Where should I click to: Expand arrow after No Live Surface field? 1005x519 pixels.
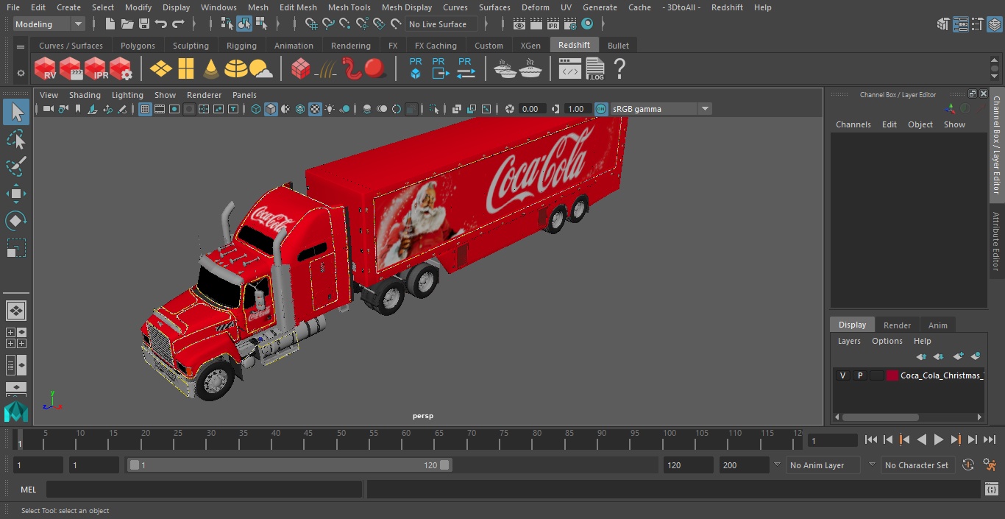point(486,24)
